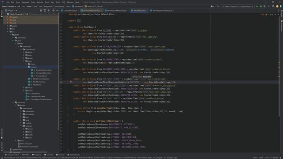This screenshot has width=283, height=159.
Task: Open the Build menu
Action: point(47,2)
